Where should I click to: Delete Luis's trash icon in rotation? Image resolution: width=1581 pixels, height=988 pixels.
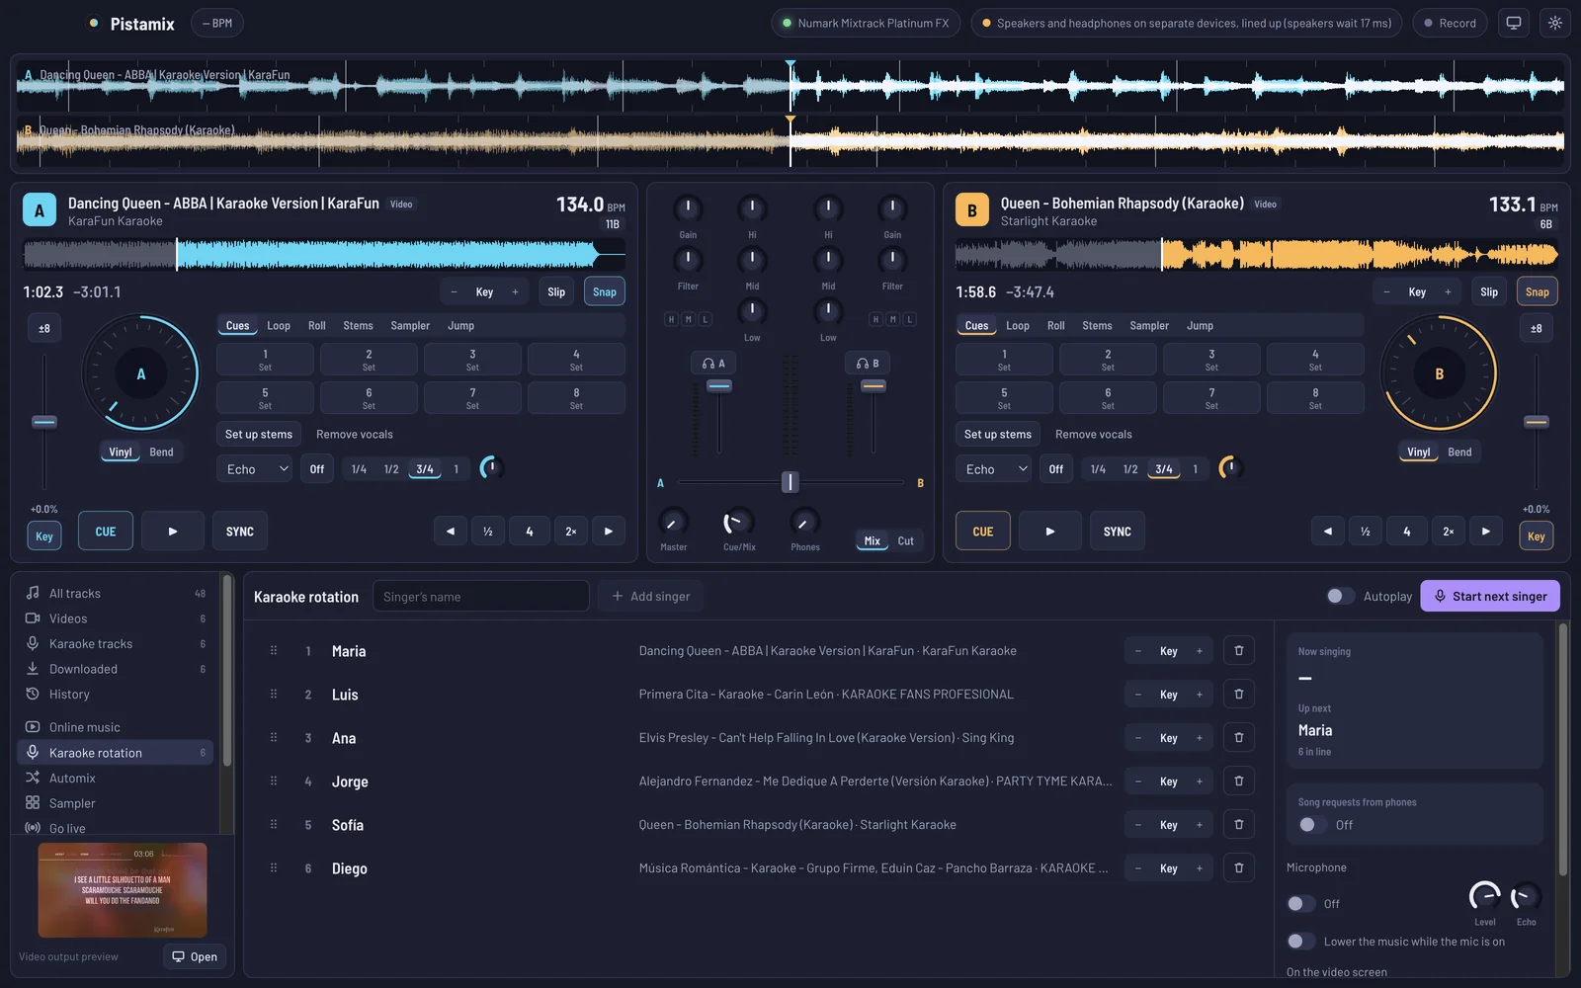[1239, 695]
